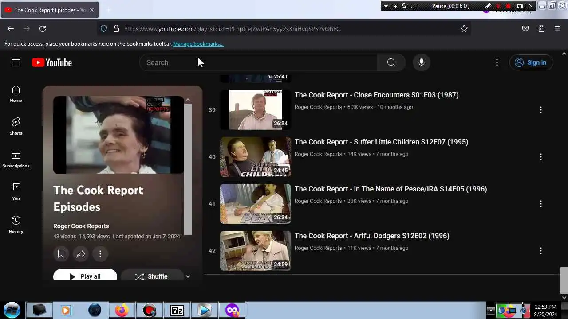Open Firefox from the taskbar
Image resolution: width=568 pixels, height=319 pixels.
point(122,310)
